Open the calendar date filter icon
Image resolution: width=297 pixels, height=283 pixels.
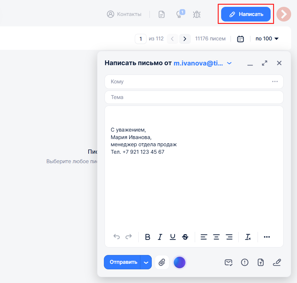tap(240, 39)
